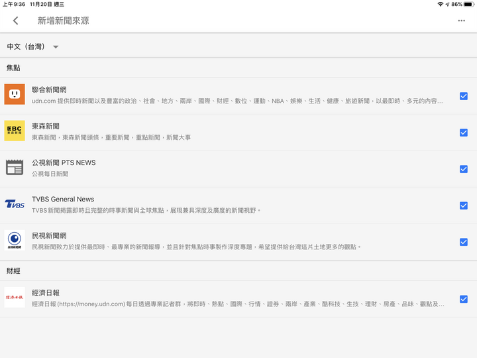Click the money.udn.com description text
Image resolution: width=477 pixels, height=358 pixels.
click(238, 304)
